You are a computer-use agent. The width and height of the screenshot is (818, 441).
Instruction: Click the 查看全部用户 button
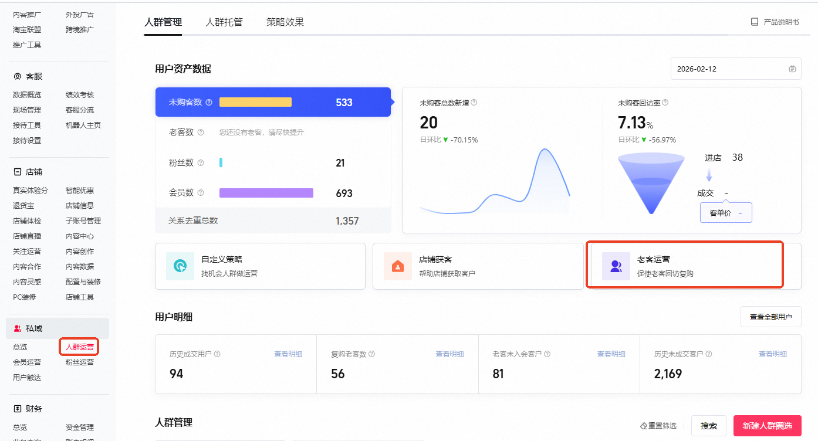pos(771,317)
